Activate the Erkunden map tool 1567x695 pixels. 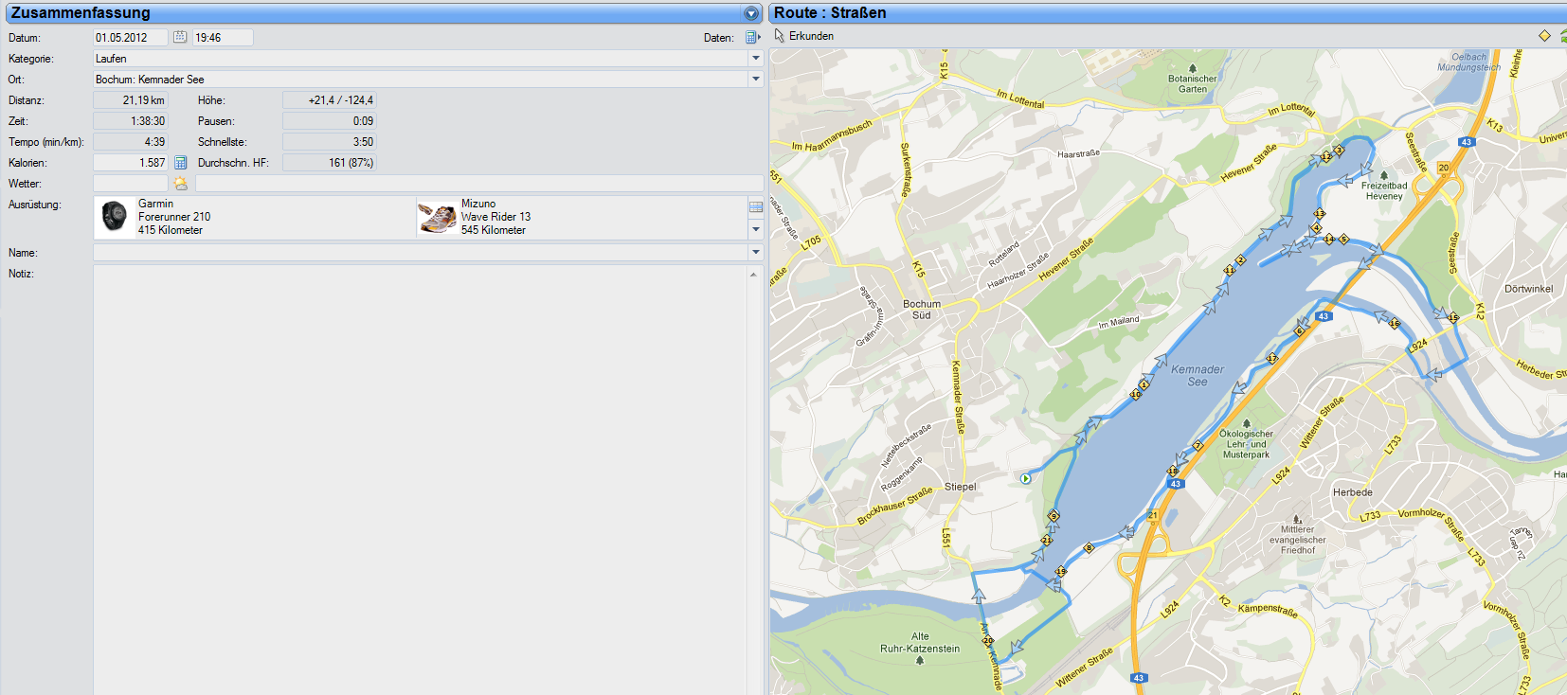pyautogui.click(x=803, y=36)
